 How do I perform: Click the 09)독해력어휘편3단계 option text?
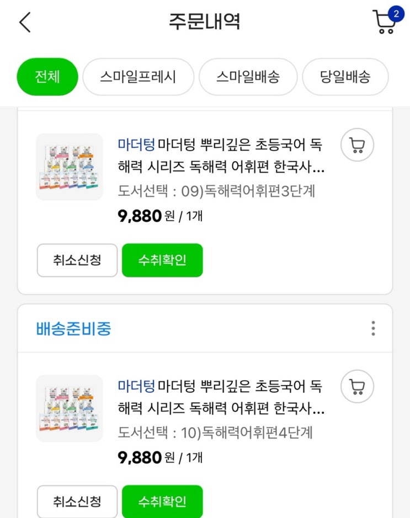pos(216,191)
